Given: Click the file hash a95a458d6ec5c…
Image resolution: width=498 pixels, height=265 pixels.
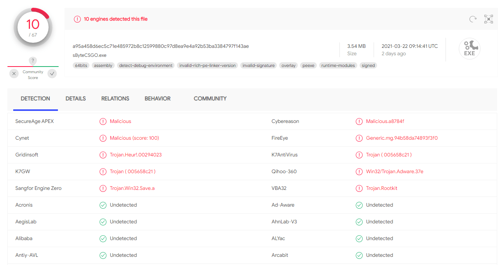Looking at the screenshot, I should point(161,46).
